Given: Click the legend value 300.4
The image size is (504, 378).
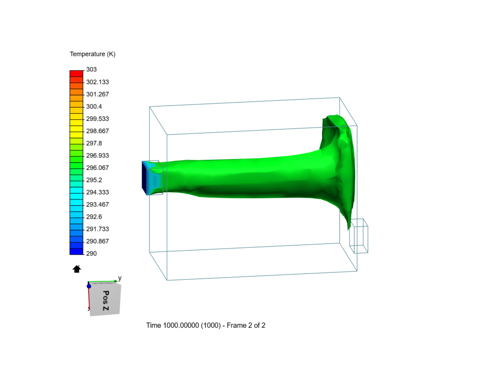Looking at the screenshot, I should pyautogui.click(x=94, y=106).
